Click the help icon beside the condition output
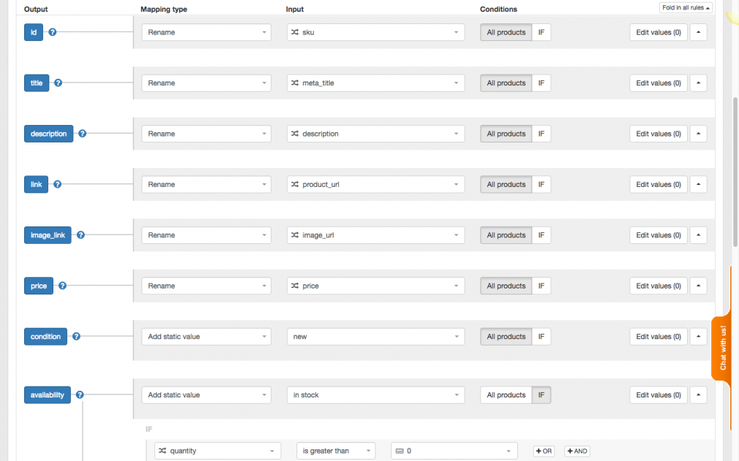 [76, 336]
